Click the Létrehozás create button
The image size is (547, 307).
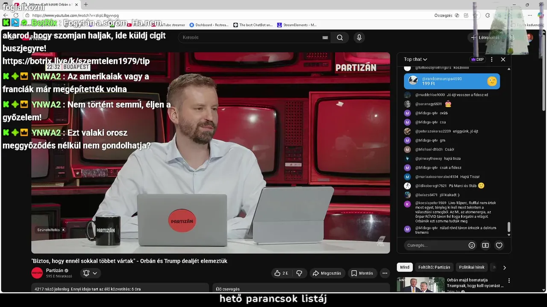pos(485,38)
